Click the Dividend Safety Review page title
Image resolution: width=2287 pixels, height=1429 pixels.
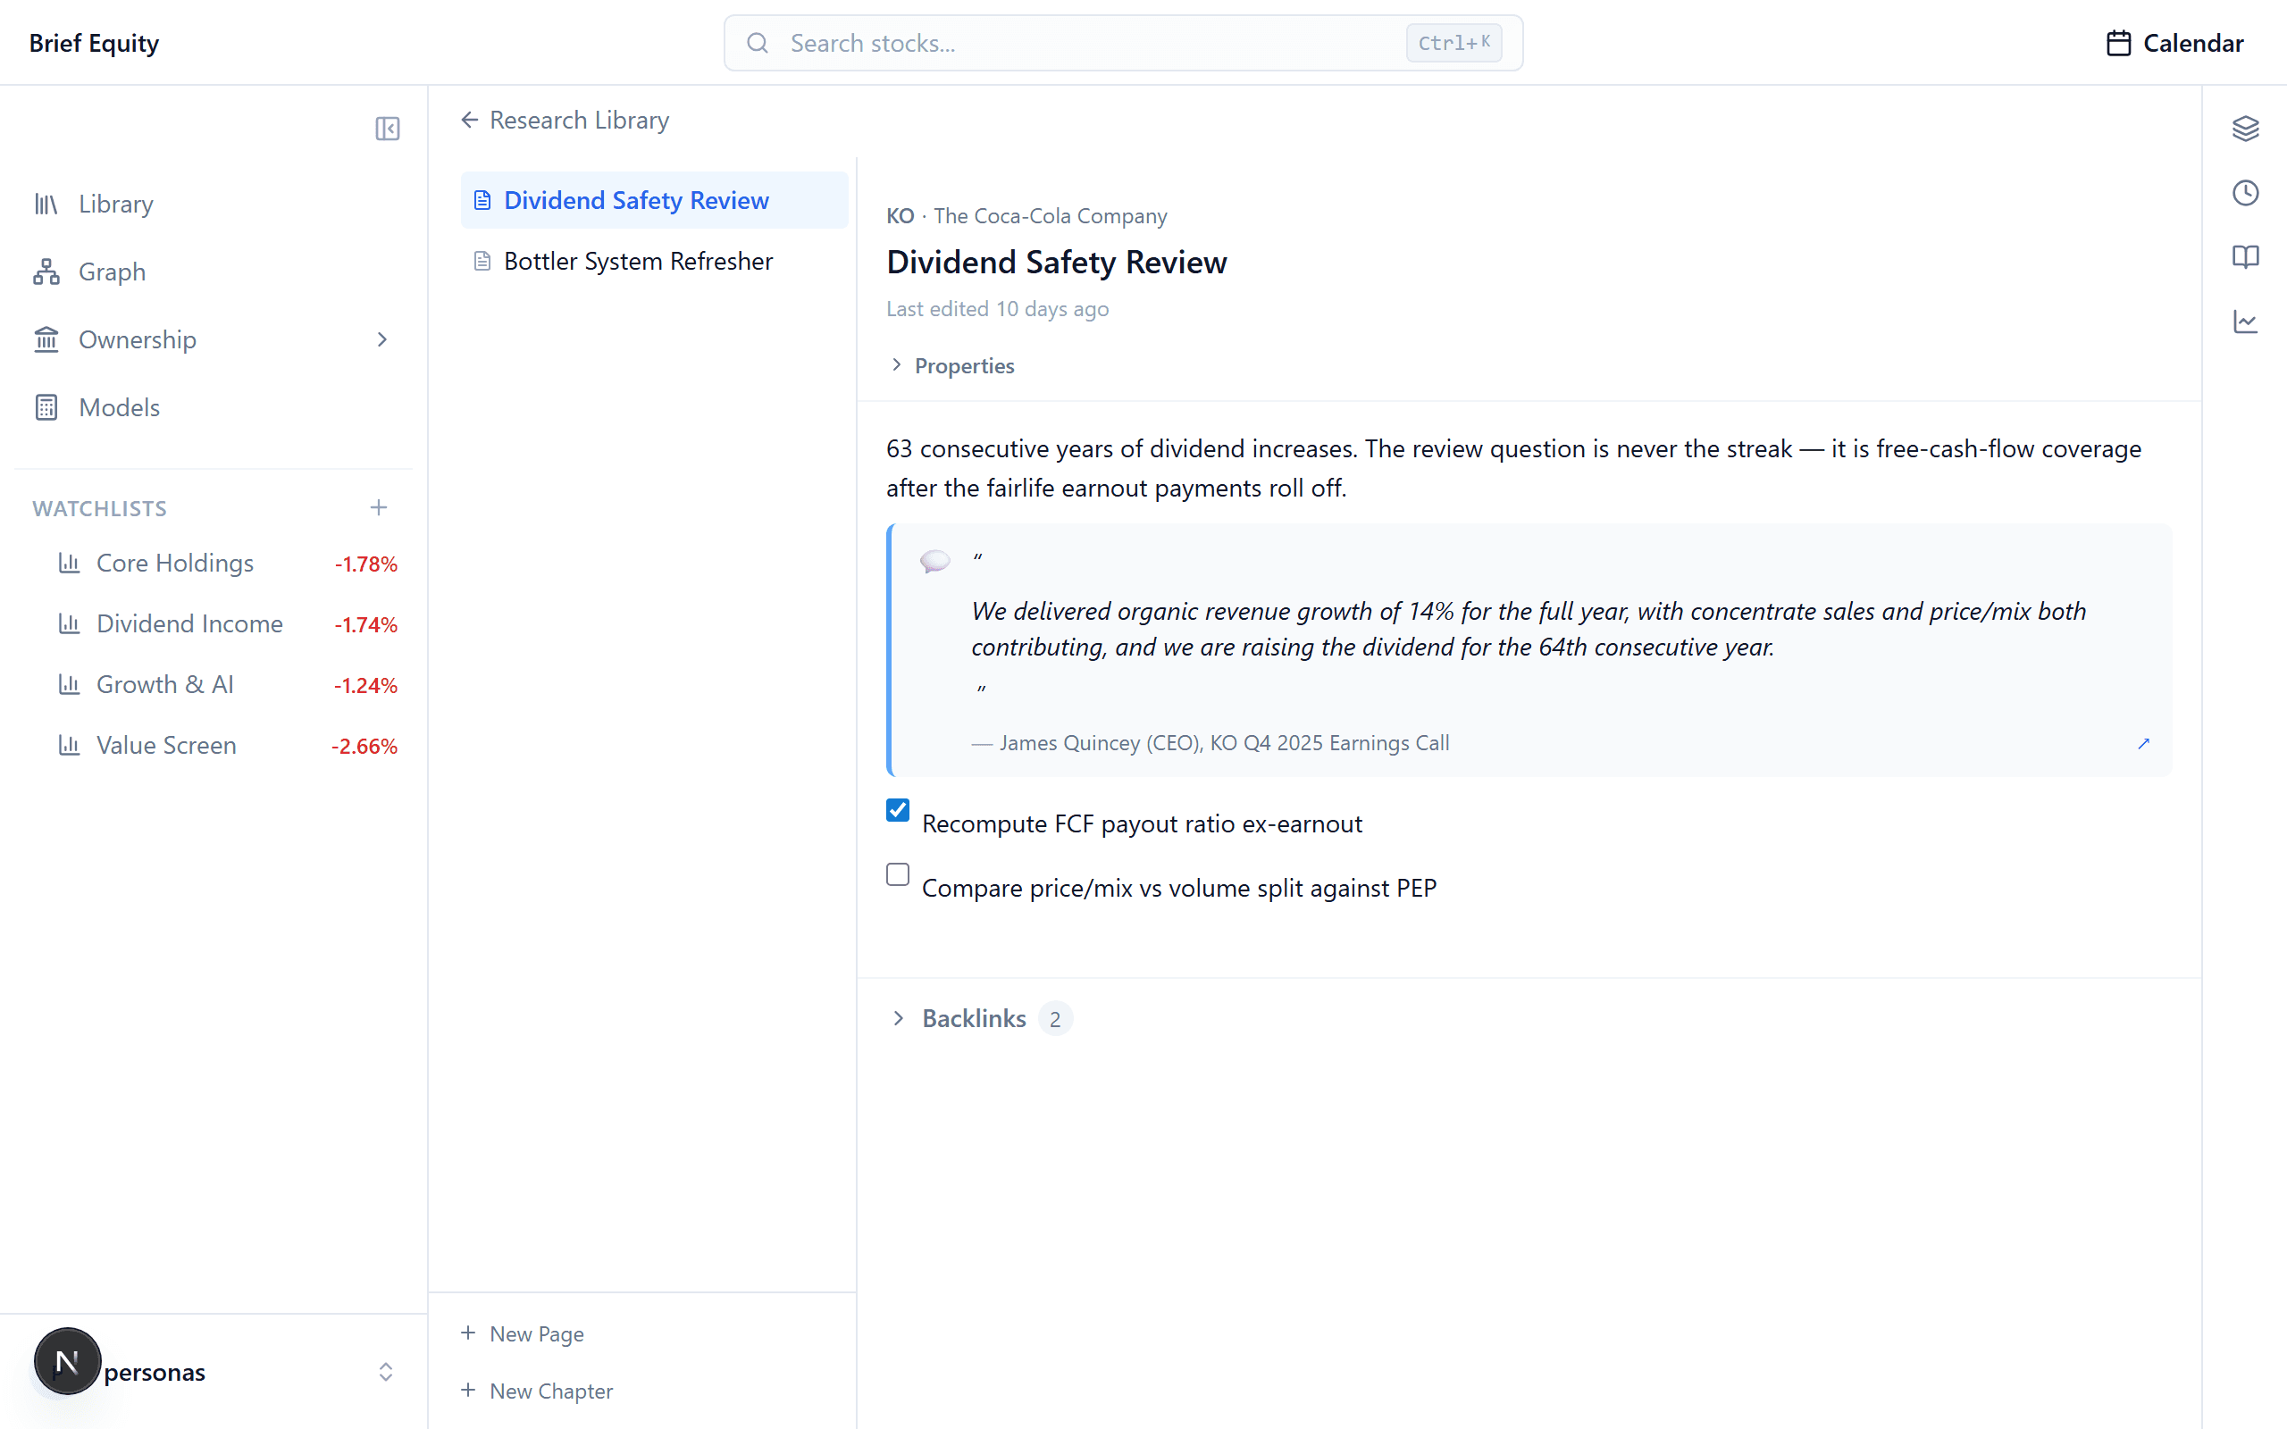click(x=1057, y=262)
